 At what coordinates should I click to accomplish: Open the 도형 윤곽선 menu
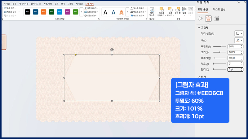91,12
